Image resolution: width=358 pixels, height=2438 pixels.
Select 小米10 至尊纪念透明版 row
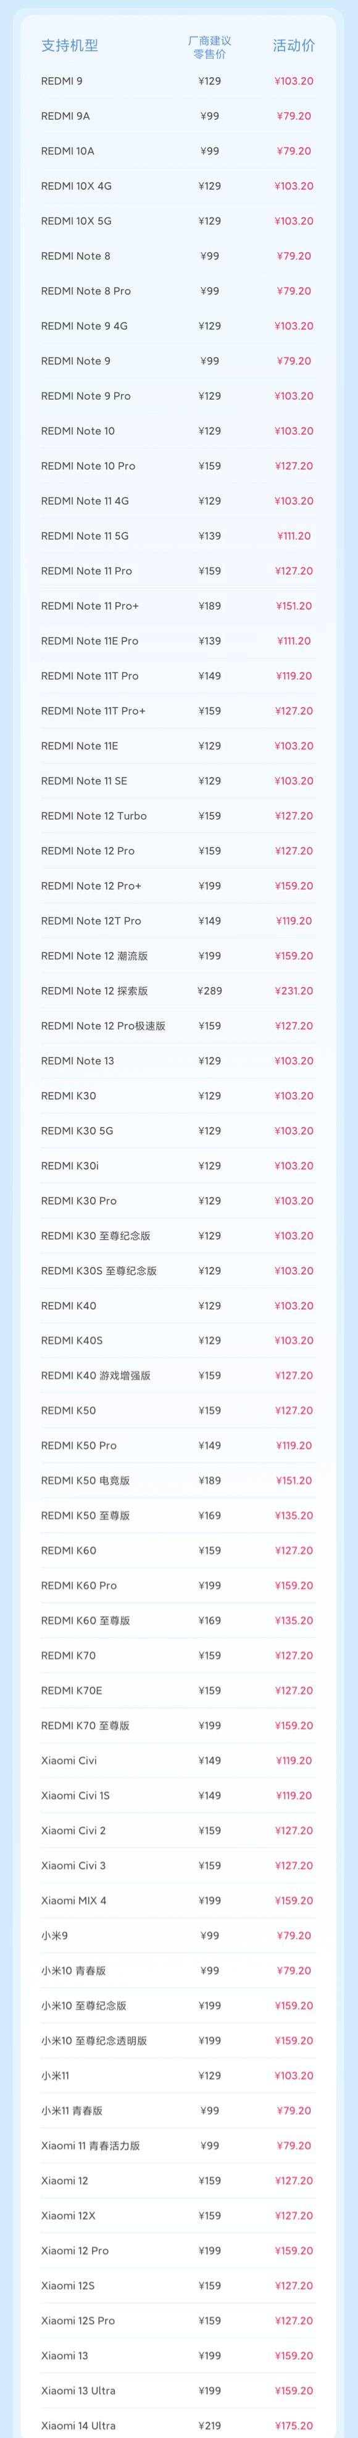click(x=178, y=2040)
